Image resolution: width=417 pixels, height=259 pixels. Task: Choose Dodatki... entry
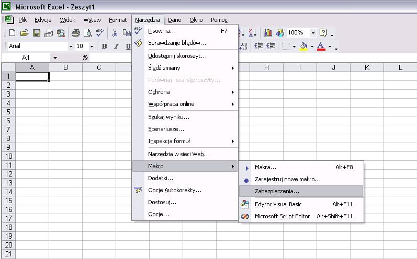tap(185, 178)
